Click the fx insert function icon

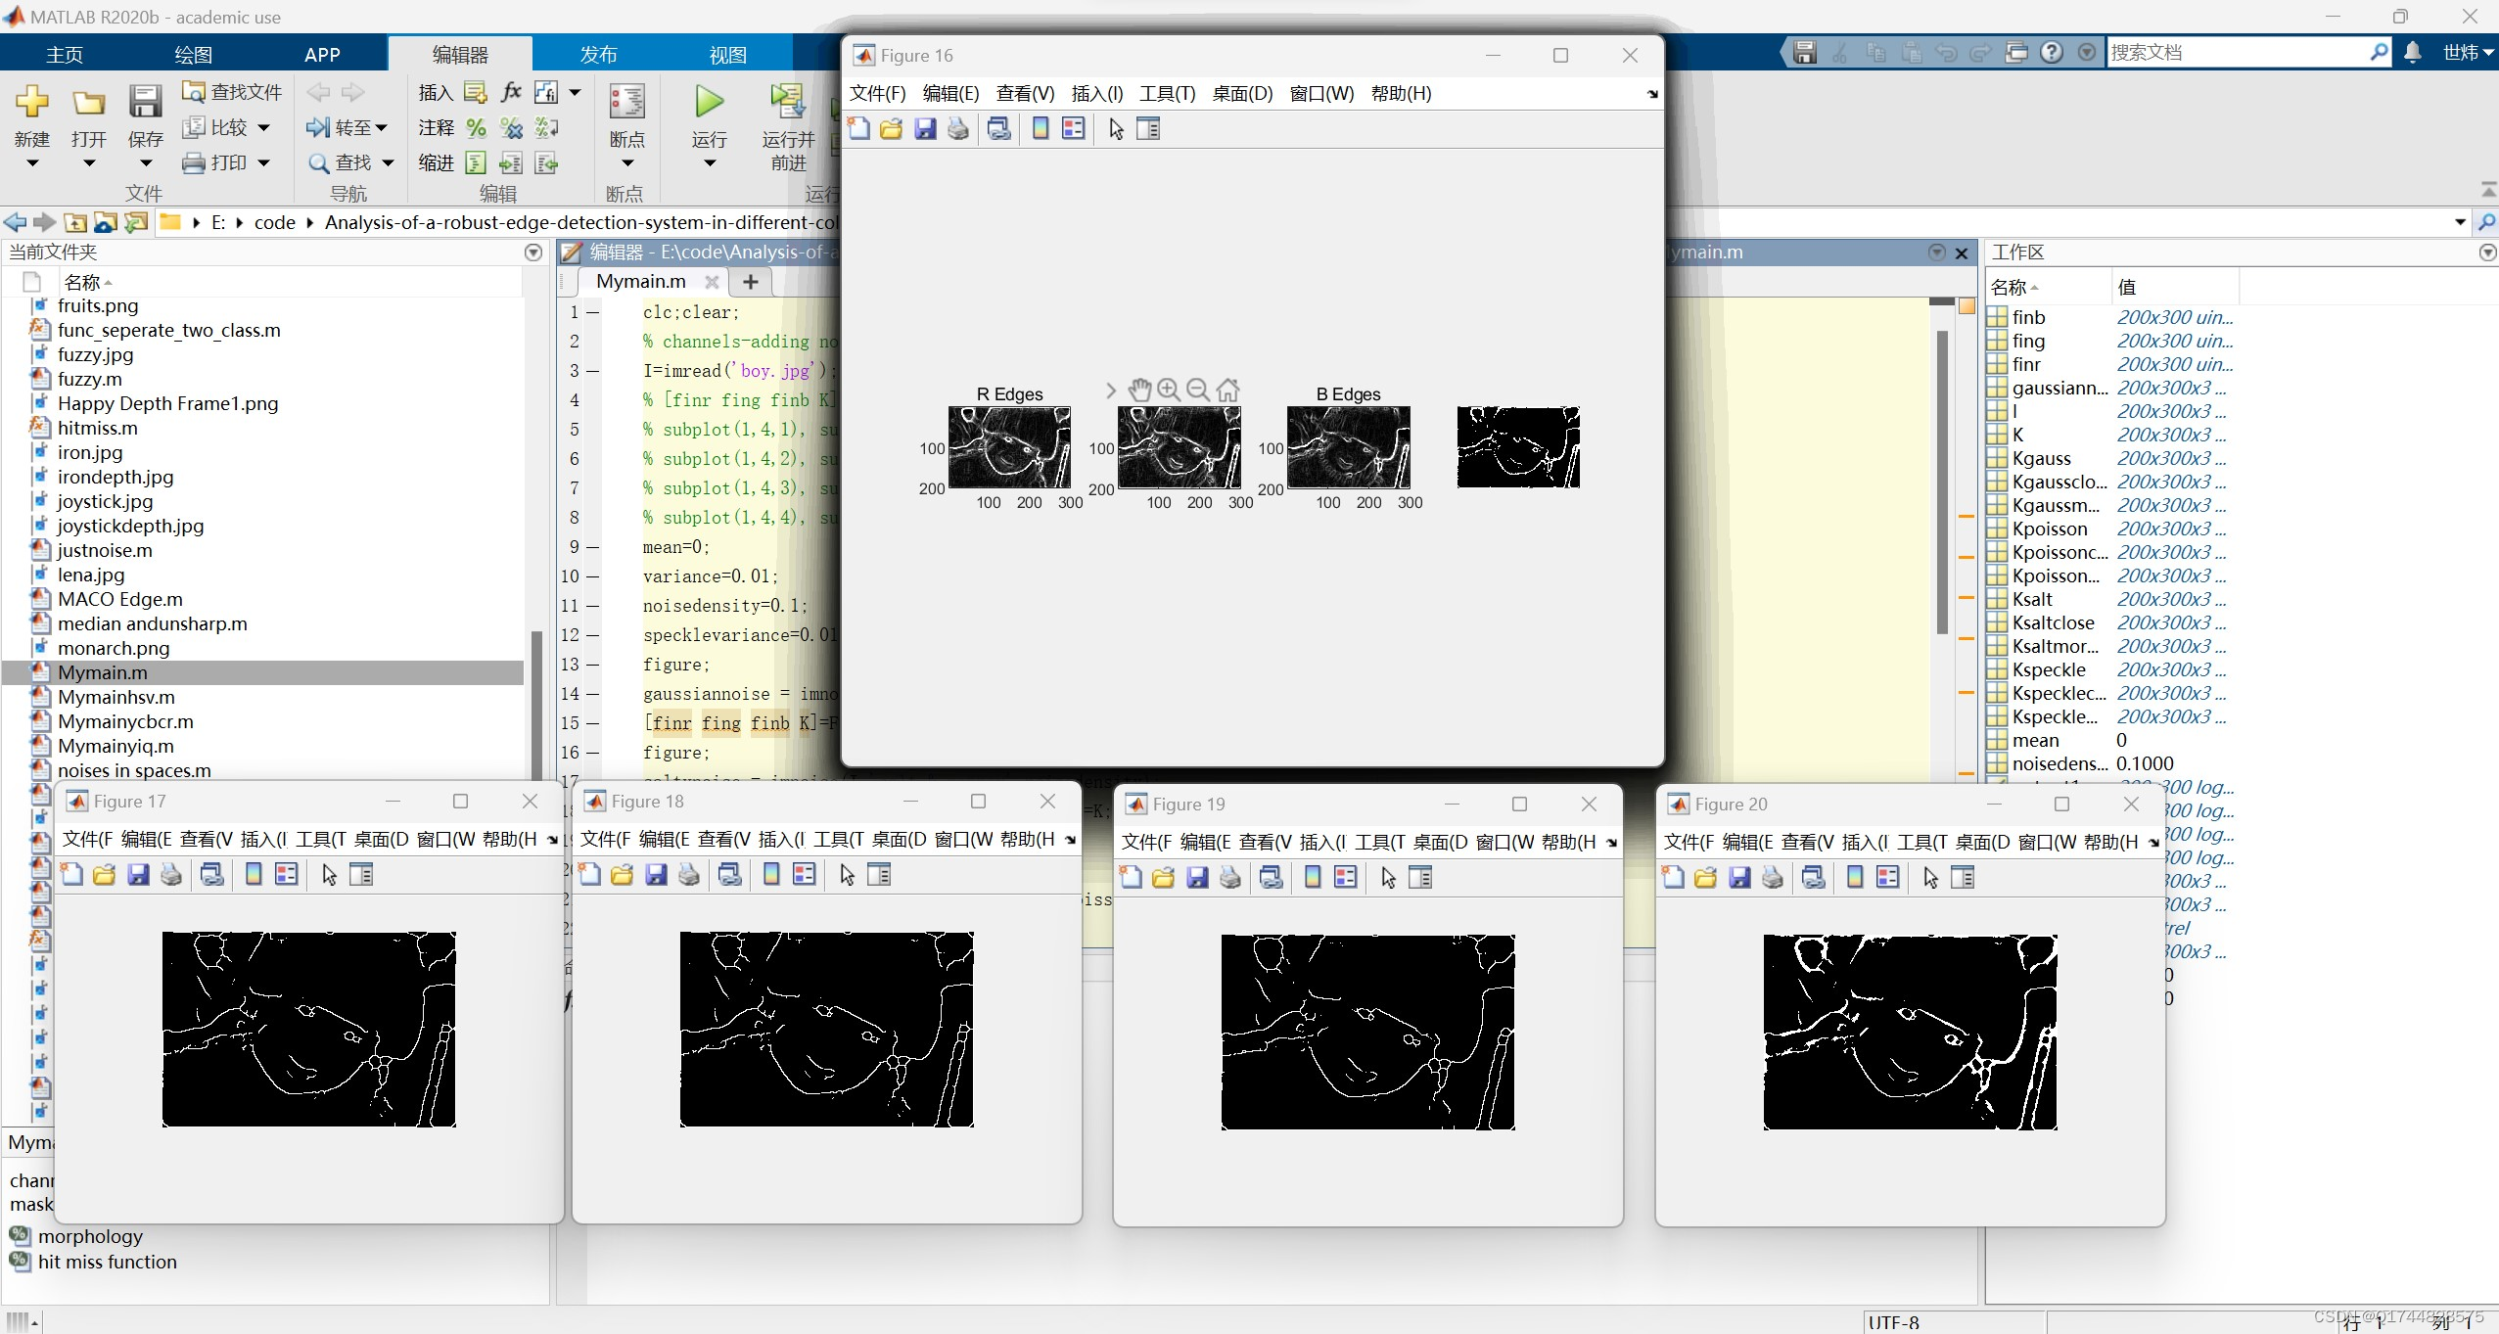pos(511,92)
